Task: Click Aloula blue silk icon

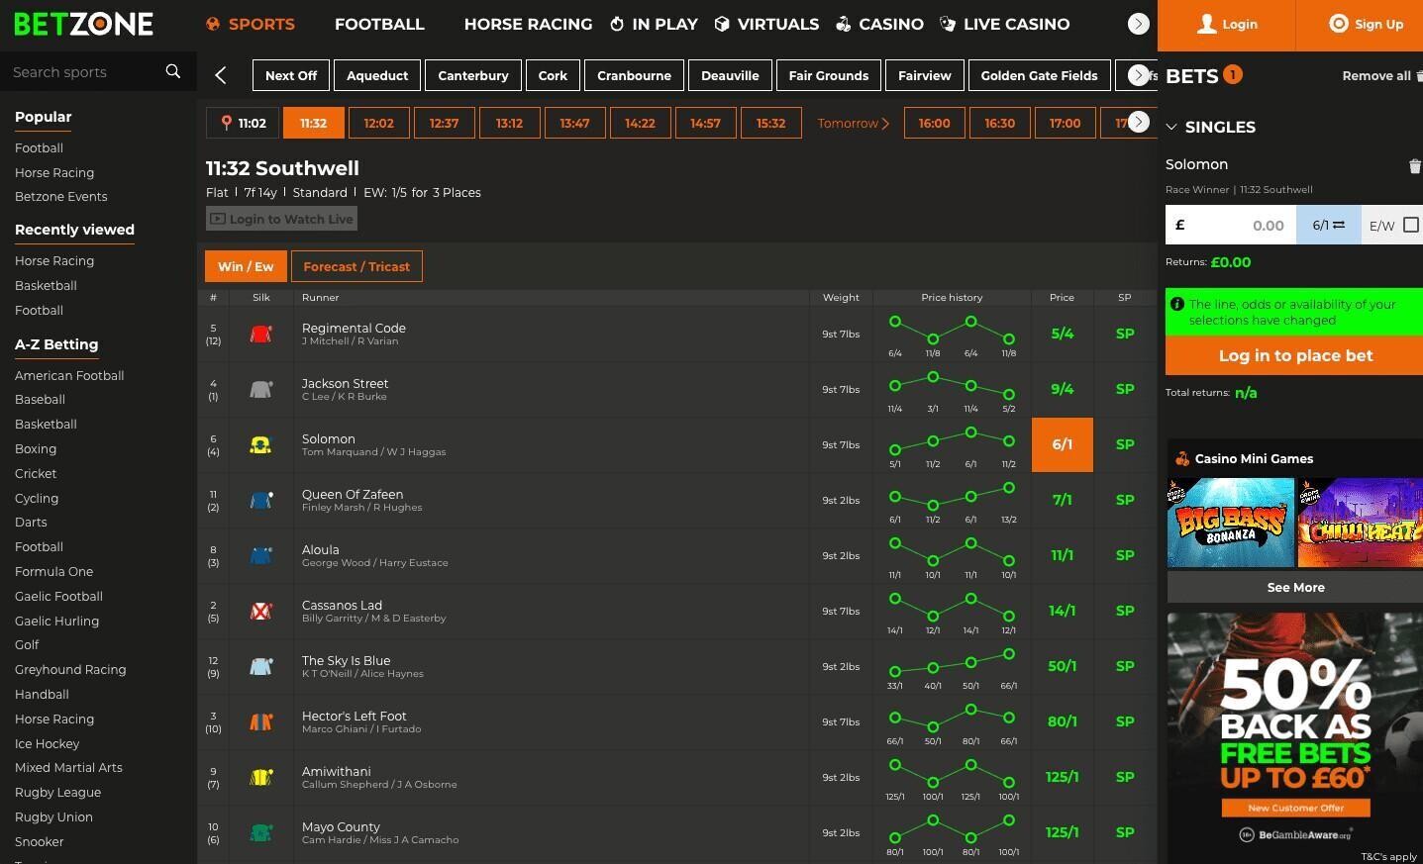Action: (261, 556)
